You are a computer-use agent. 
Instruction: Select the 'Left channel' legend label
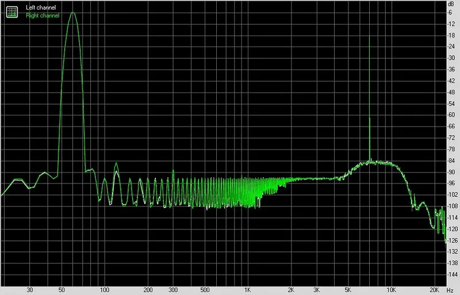pyautogui.click(x=41, y=7)
